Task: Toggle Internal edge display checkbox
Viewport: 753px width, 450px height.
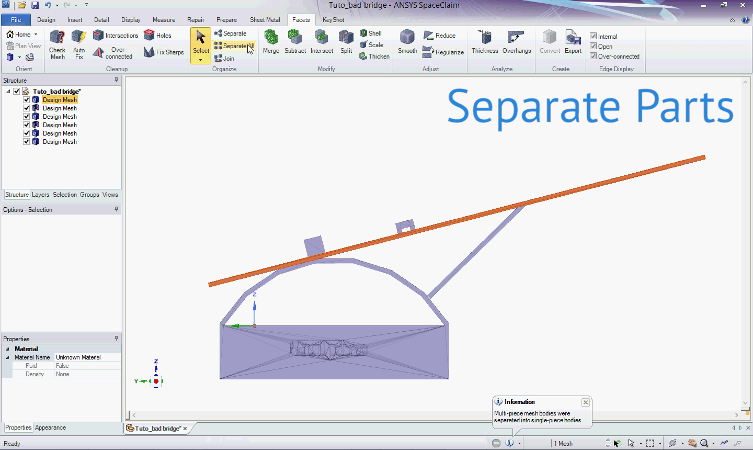Action: 594,36
